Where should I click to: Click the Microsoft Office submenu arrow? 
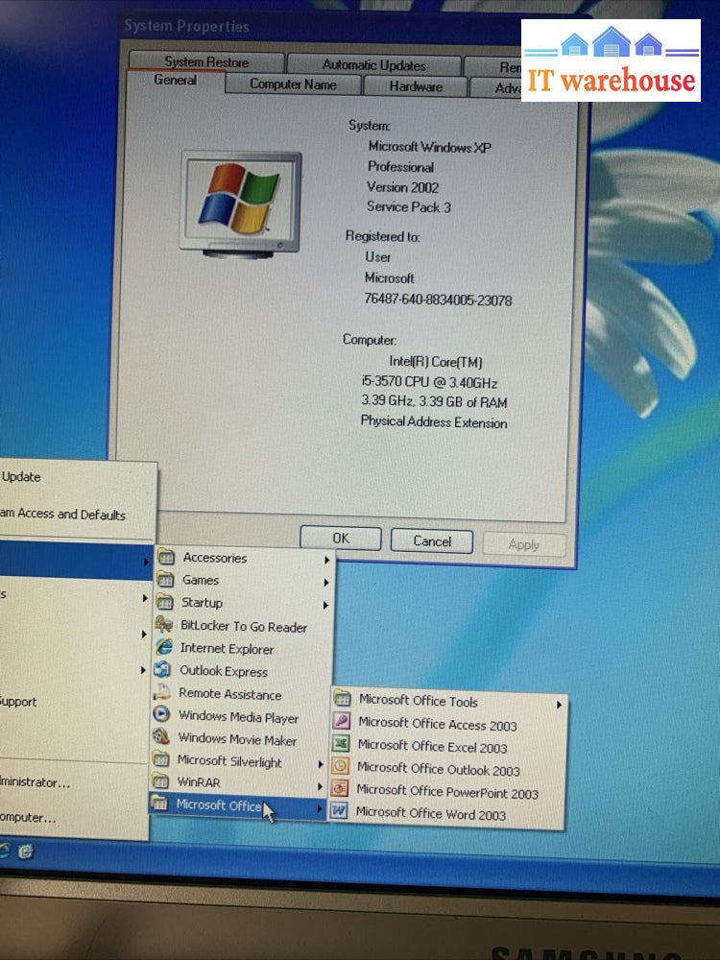pyautogui.click(x=319, y=808)
